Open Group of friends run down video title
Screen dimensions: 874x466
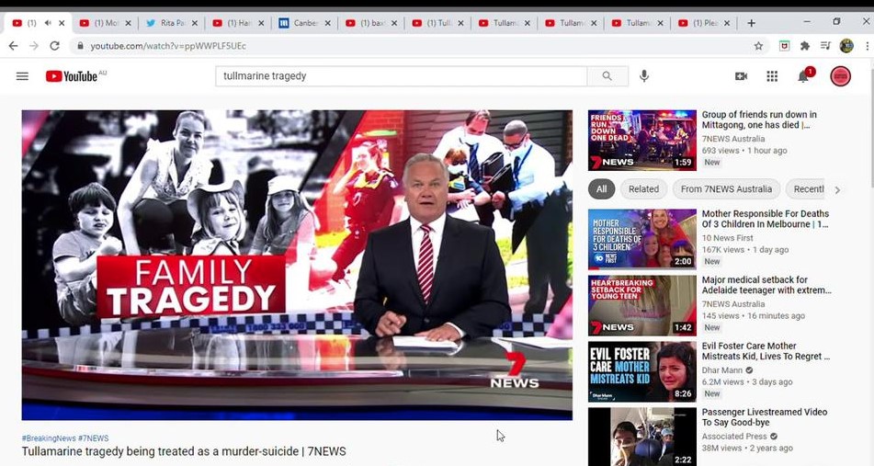pyautogui.click(x=759, y=119)
